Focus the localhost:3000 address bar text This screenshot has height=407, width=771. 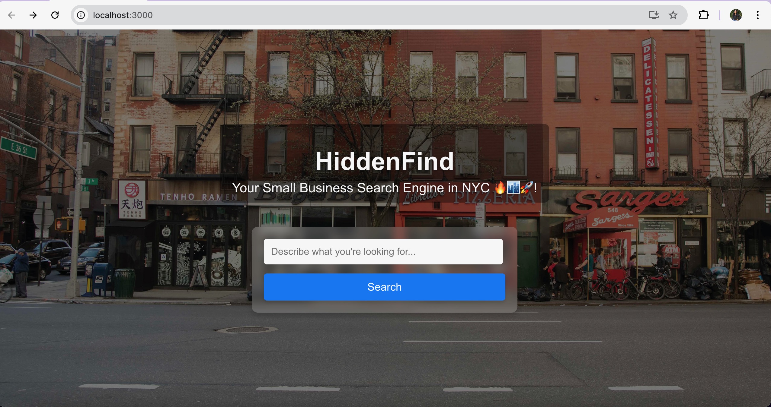[x=123, y=15]
